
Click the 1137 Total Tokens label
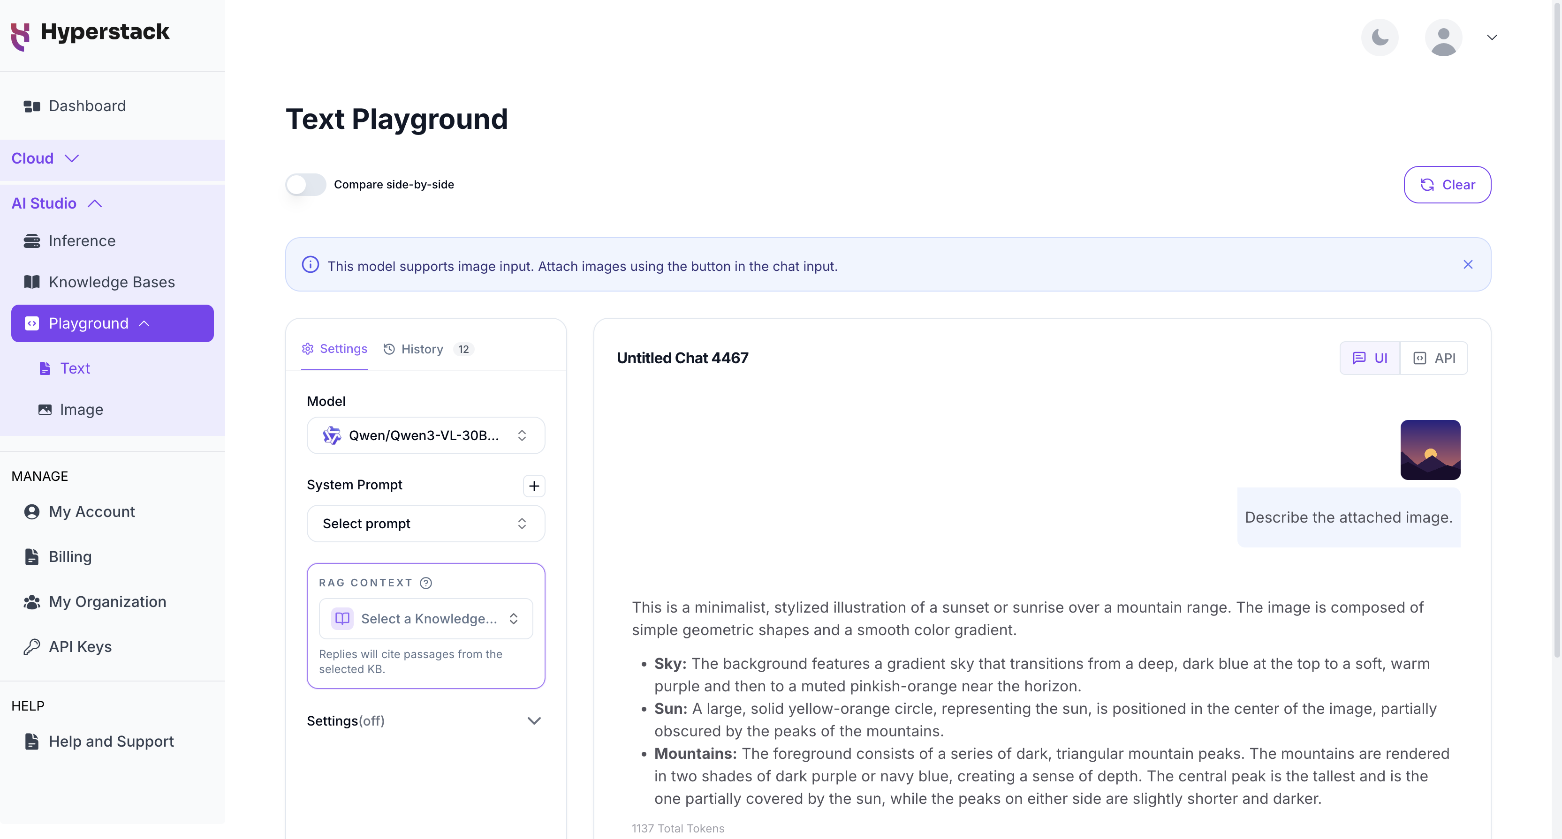[x=677, y=829]
